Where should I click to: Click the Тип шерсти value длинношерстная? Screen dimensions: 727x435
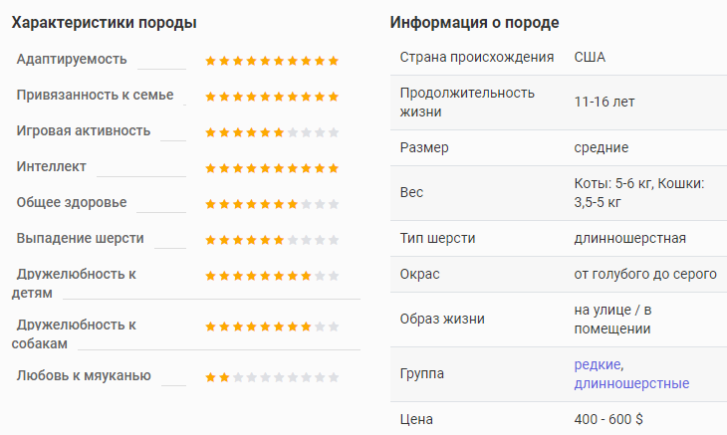tap(629, 238)
